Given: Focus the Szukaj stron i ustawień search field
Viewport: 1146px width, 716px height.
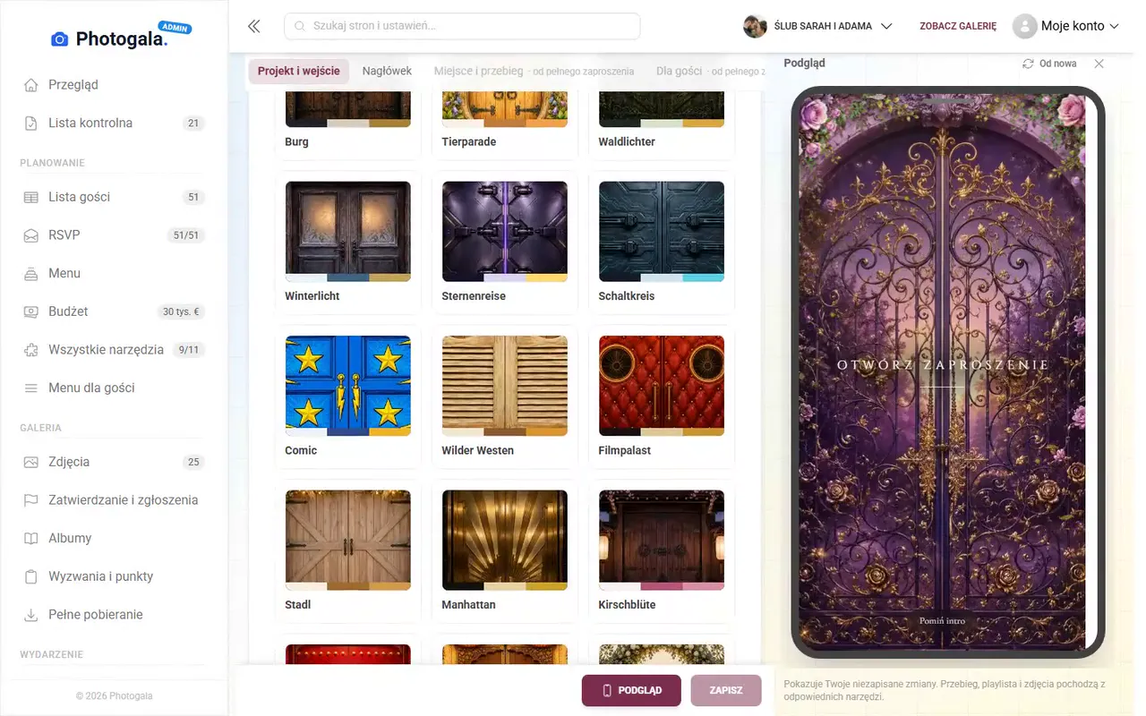Looking at the screenshot, I should click(462, 26).
